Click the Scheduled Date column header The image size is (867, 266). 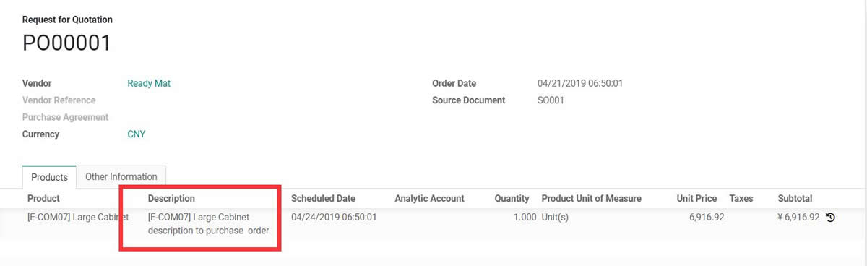pyautogui.click(x=323, y=198)
